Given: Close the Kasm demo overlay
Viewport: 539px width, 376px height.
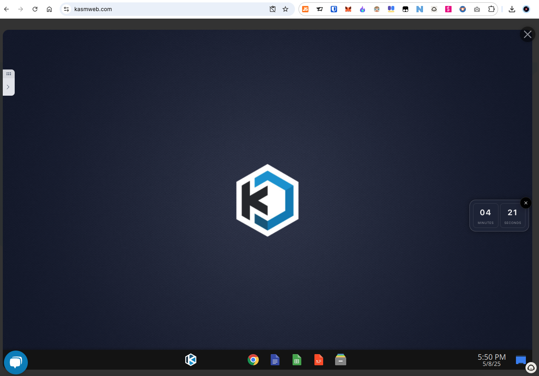Looking at the screenshot, I should [527, 35].
